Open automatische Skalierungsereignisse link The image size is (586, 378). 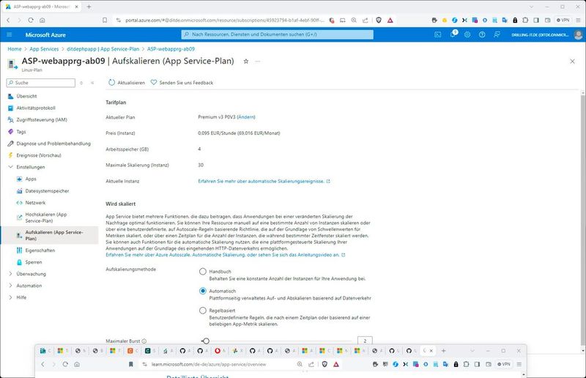(264, 182)
